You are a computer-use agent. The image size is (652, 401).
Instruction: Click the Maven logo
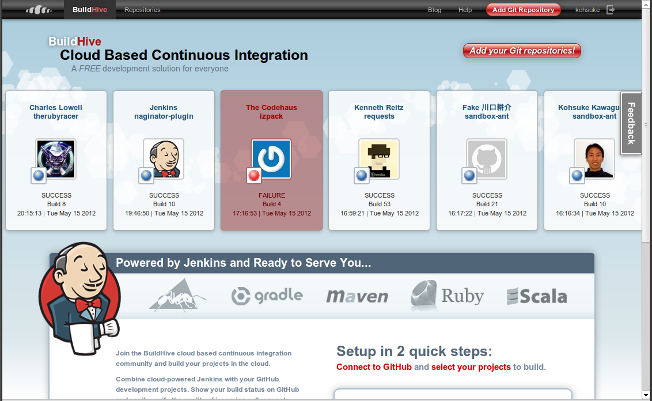coord(357,296)
